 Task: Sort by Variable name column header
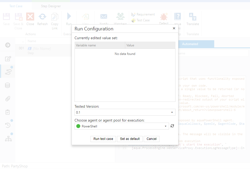100,45
